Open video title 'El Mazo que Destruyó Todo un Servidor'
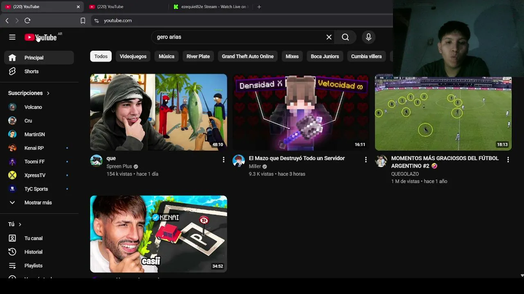This screenshot has height=294, width=524. (297, 158)
